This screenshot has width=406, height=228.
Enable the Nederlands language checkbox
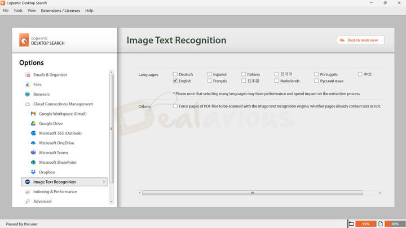tap(276, 81)
